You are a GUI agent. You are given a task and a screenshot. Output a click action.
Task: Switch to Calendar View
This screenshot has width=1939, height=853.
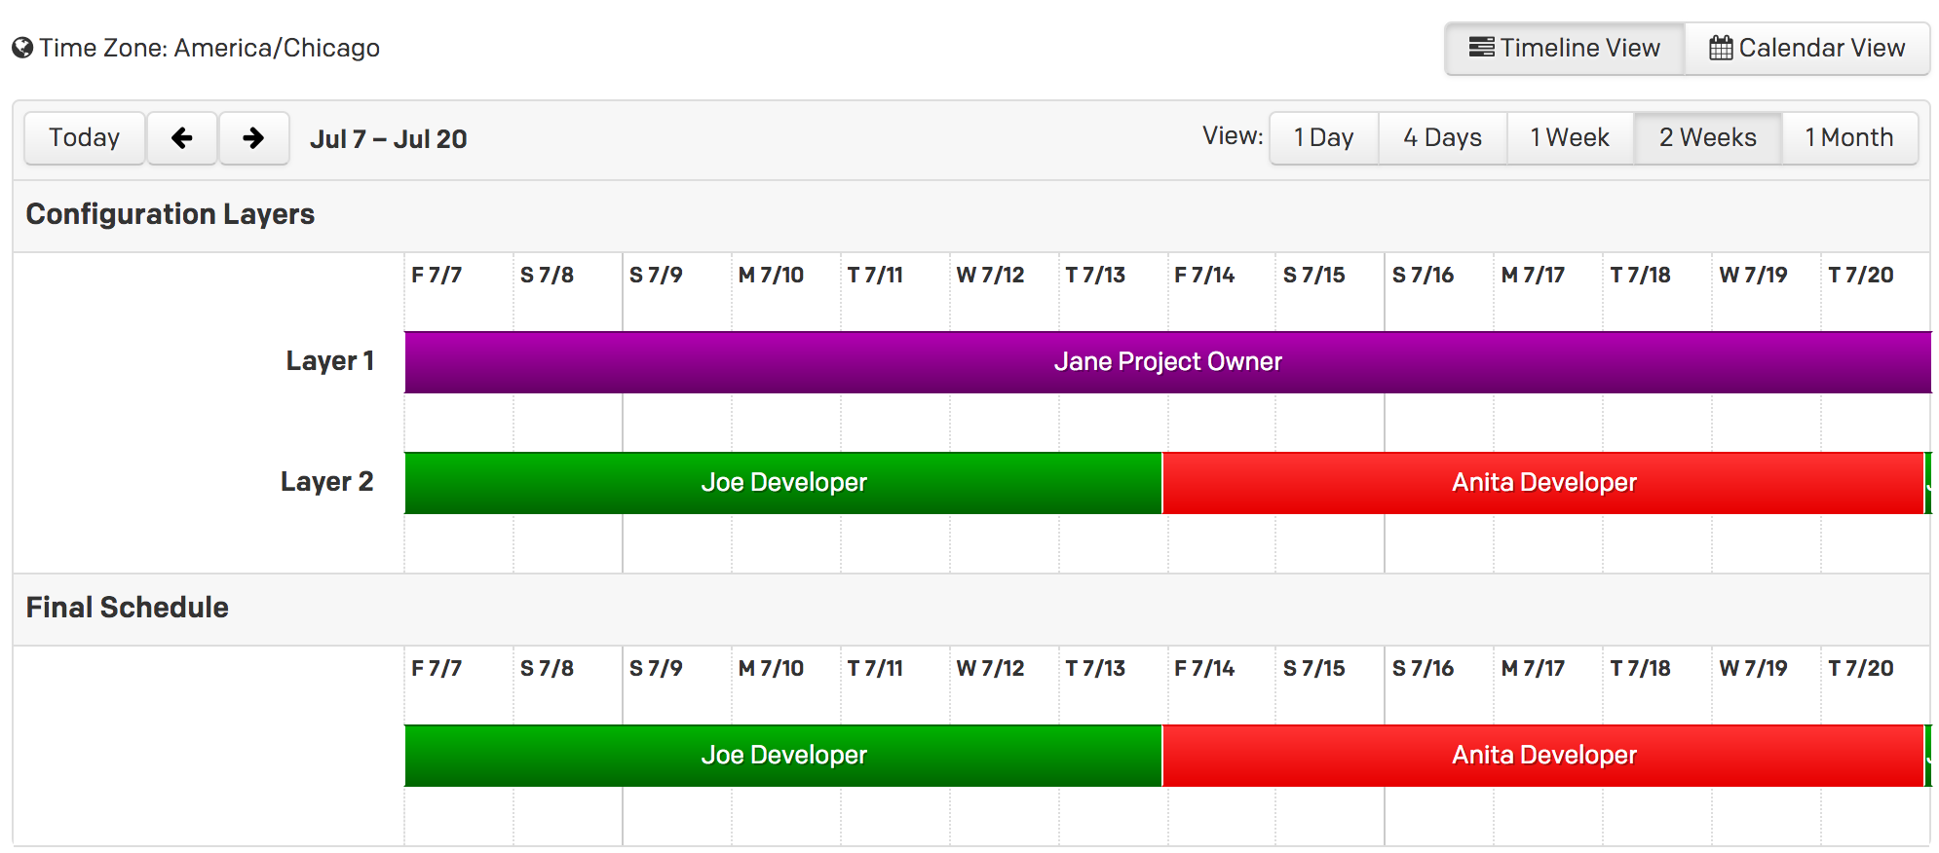pyautogui.click(x=1806, y=48)
